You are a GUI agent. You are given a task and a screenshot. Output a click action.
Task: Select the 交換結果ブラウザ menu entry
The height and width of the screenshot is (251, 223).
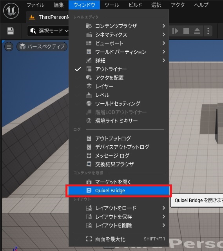119,164
